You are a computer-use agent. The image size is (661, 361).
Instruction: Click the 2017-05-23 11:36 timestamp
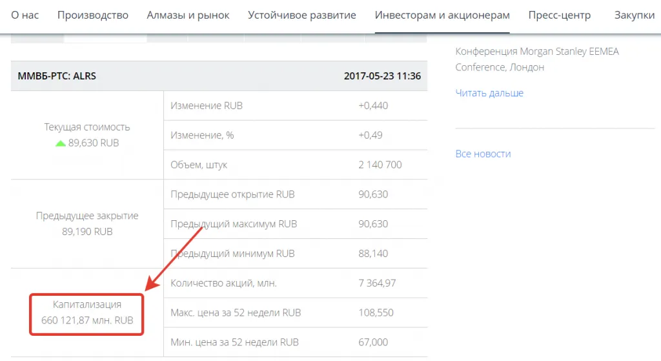click(382, 76)
